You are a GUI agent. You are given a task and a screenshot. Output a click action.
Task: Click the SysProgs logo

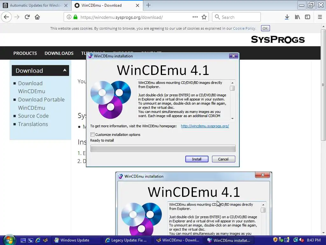278,39
